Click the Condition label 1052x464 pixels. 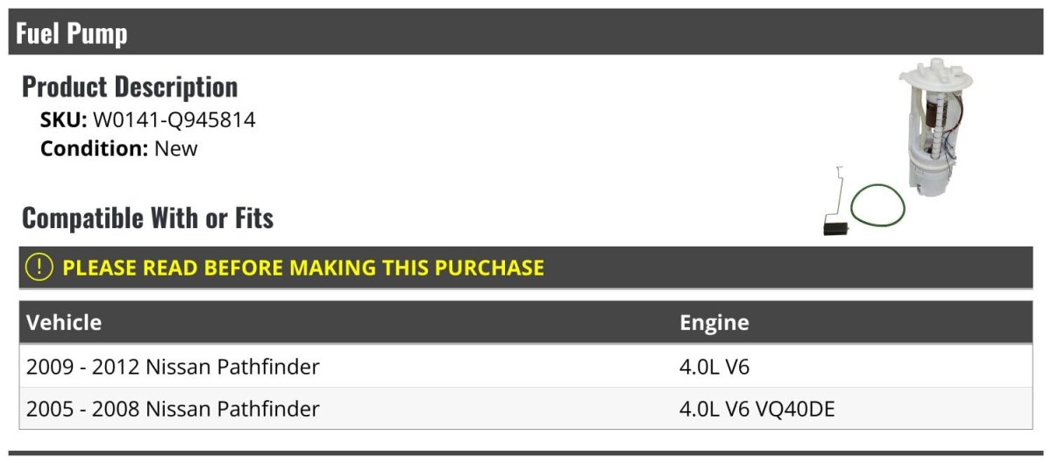click(x=94, y=148)
